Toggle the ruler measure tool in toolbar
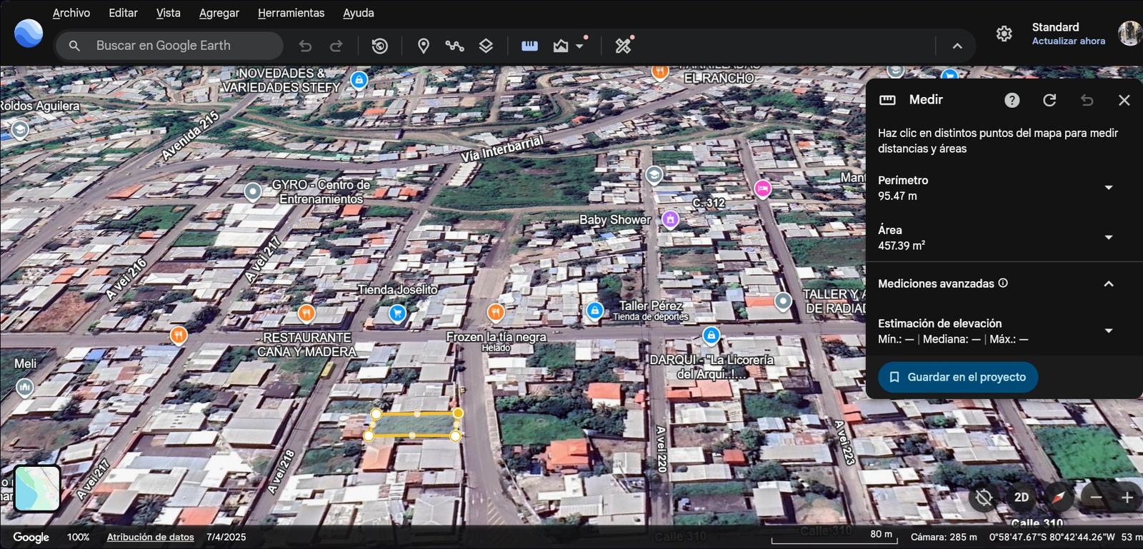The image size is (1143, 549). [x=529, y=46]
